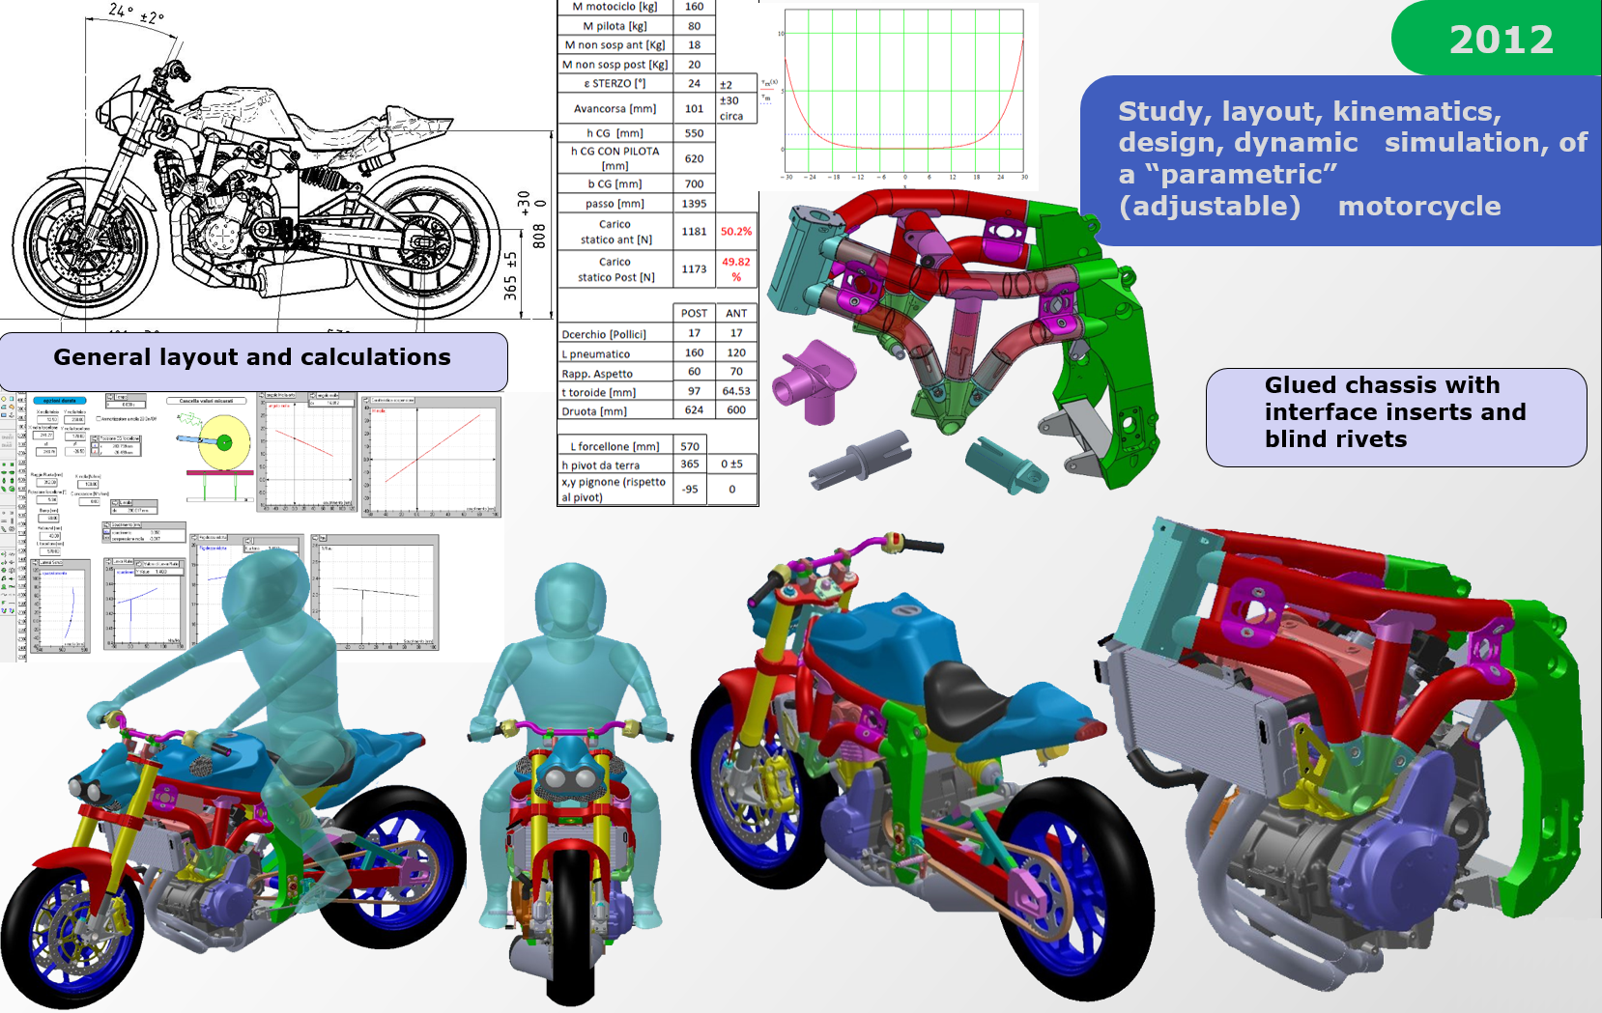Click the value 101 for Avancorsa
The width and height of the screenshot is (1602, 1013).
tap(694, 109)
